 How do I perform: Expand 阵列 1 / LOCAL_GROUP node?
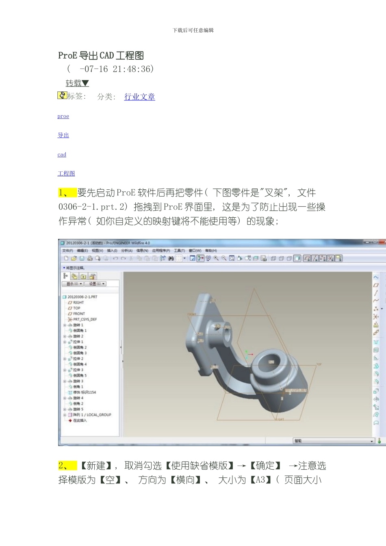pos(65,415)
